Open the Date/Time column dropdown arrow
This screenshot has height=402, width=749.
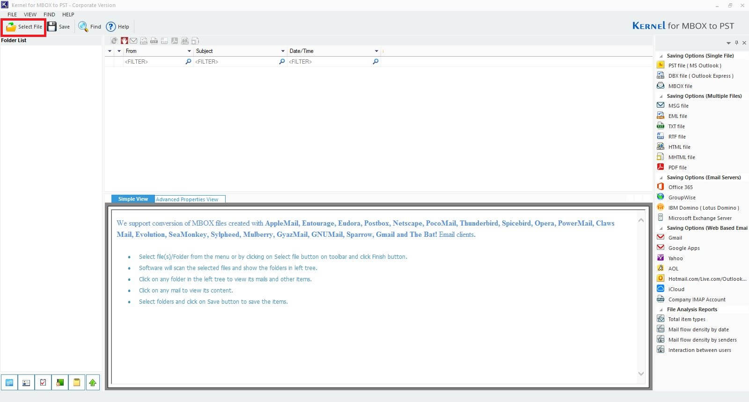[x=376, y=51]
